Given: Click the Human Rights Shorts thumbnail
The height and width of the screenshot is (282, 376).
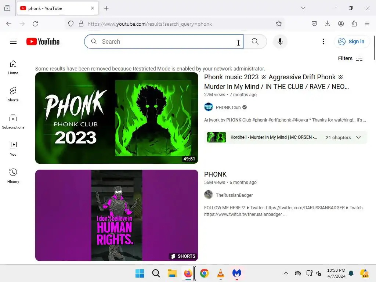Looking at the screenshot, I should [117, 215].
